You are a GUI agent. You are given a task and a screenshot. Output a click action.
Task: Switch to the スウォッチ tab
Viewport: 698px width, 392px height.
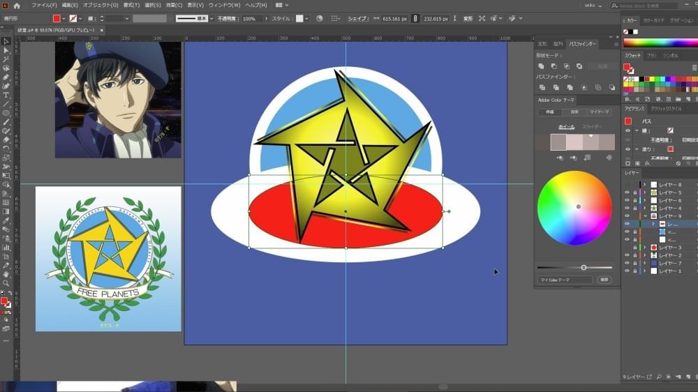coord(632,56)
